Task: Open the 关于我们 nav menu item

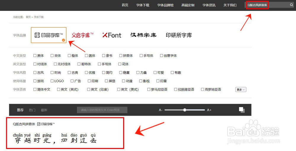Action: (x=230, y=5)
